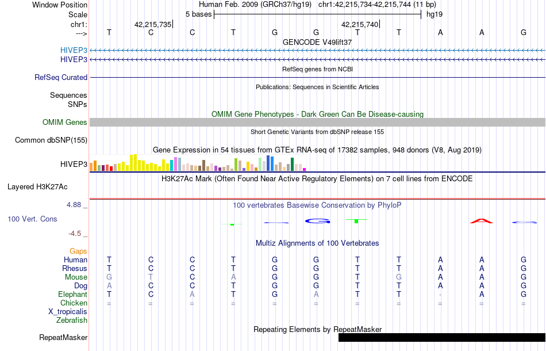Screen dimensions: 546x351
Task: Click Short Genetic Variants from dbSNP title
Action: 317,132
